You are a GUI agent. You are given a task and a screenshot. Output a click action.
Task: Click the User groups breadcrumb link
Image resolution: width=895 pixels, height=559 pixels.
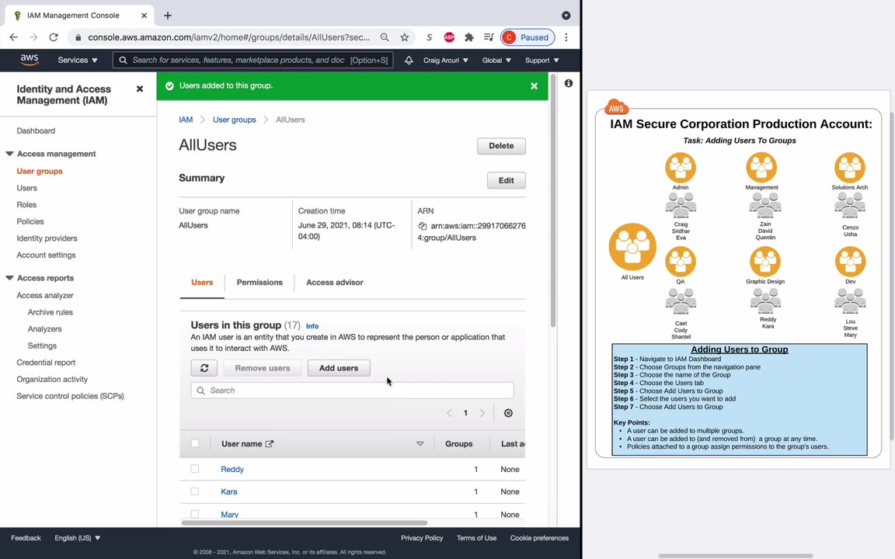tap(234, 120)
